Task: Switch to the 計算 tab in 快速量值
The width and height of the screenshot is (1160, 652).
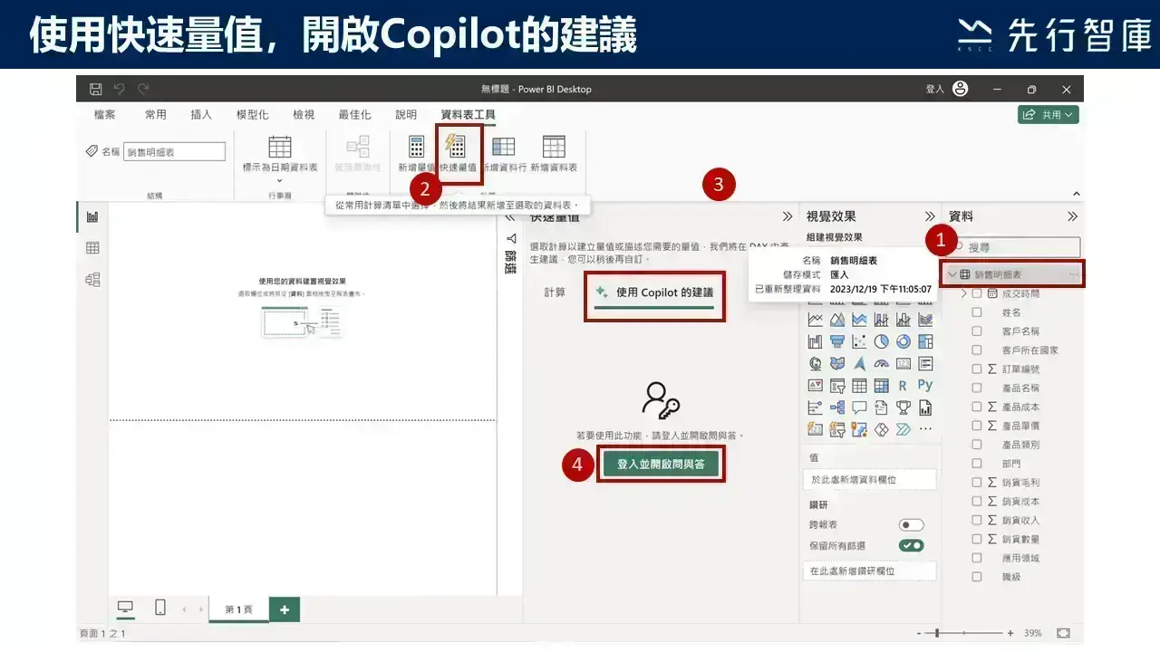Action: (x=555, y=292)
